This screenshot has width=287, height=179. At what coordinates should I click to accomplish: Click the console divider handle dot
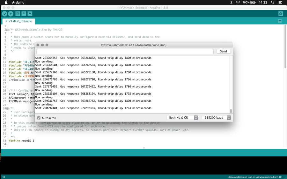[x=144, y=148]
